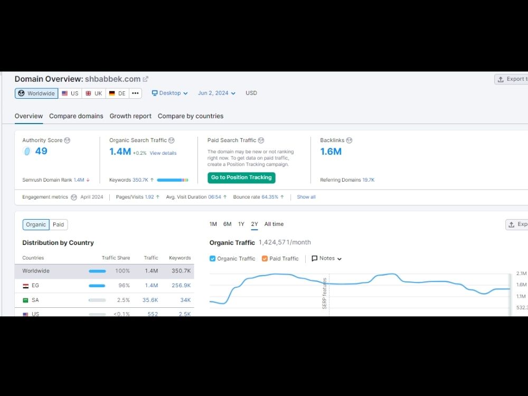Click the upload icon on chart Export button
Viewport: 528px width, 396px height.
(x=511, y=224)
